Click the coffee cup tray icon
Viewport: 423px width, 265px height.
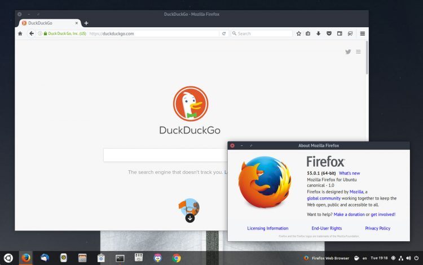(356, 258)
